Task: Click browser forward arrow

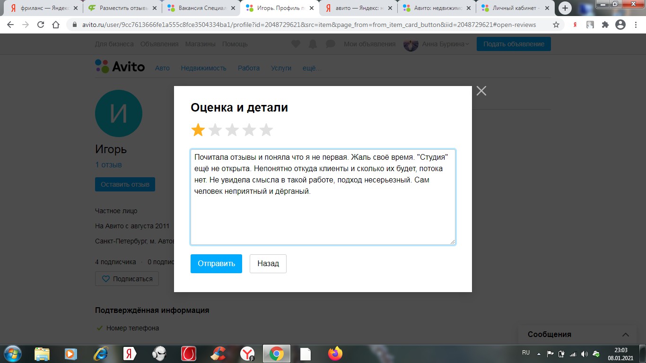Action: (26, 25)
